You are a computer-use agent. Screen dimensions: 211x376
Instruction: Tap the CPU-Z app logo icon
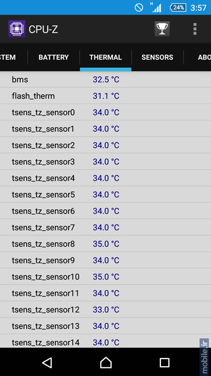17,29
